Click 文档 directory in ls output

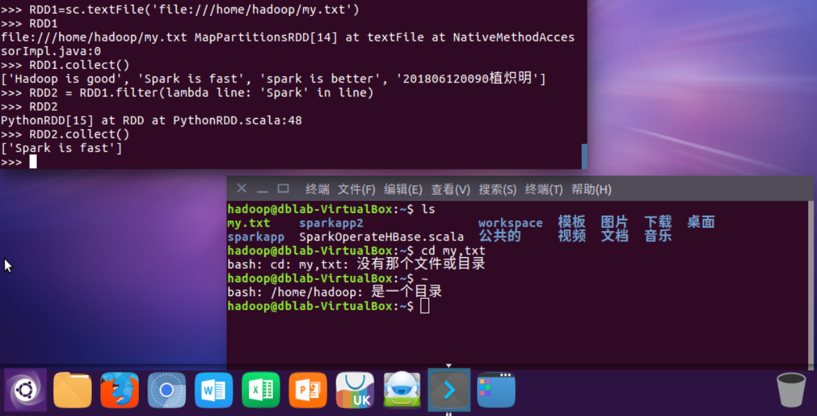pos(614,236)
